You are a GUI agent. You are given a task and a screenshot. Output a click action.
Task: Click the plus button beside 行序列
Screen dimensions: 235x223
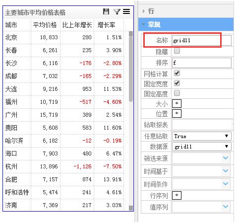click(176, 195)
